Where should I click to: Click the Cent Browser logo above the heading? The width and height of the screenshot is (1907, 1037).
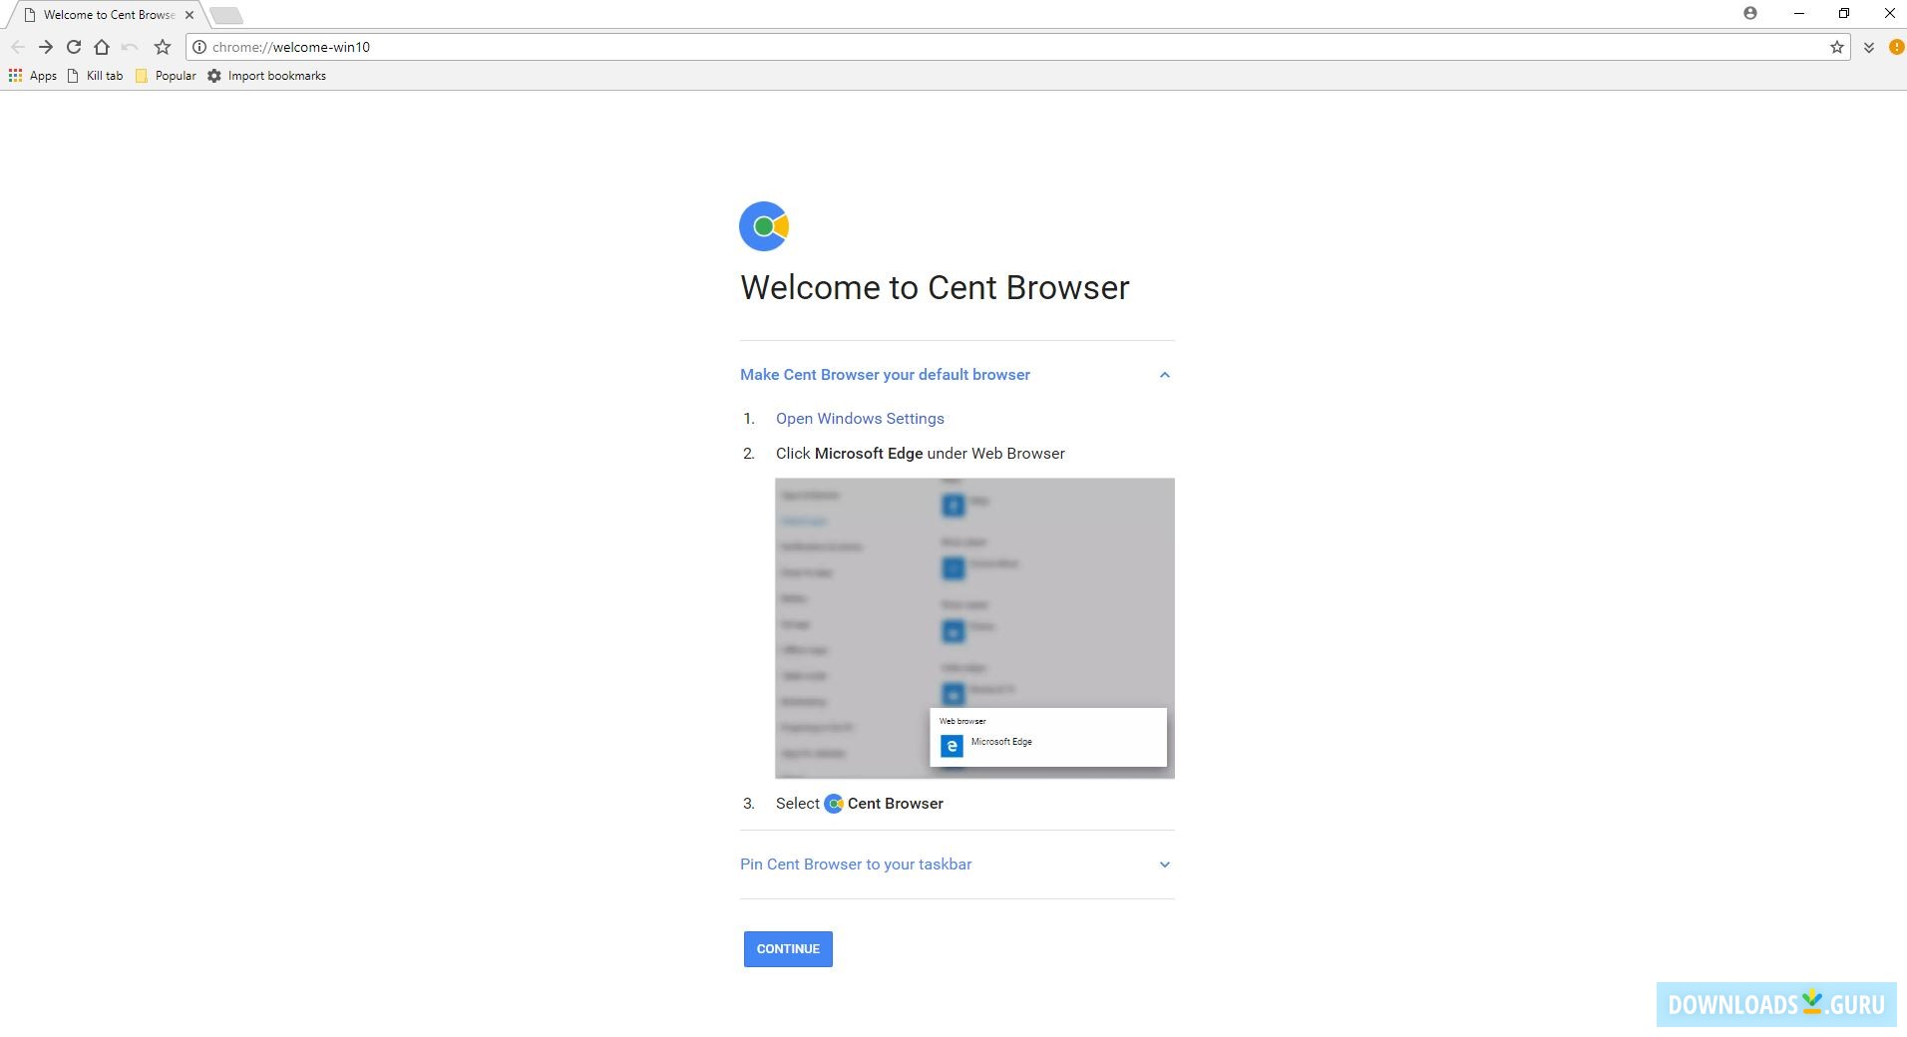(764, 226)
